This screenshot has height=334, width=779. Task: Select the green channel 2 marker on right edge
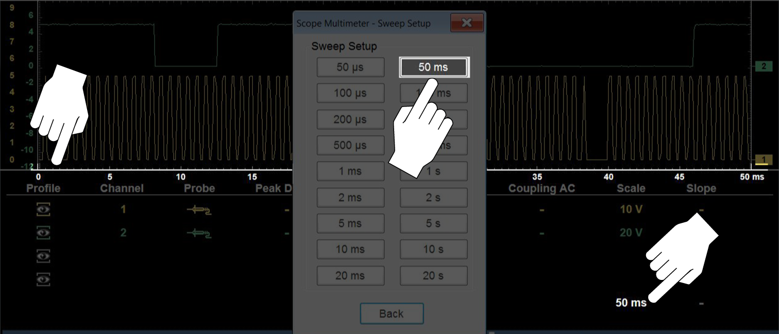pos(763,66)
